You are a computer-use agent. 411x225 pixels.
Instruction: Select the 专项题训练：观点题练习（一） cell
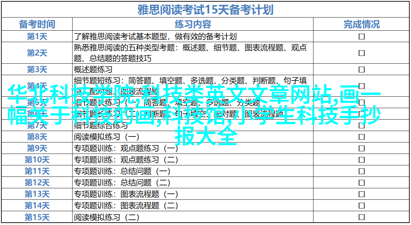[x=193, y=148]
